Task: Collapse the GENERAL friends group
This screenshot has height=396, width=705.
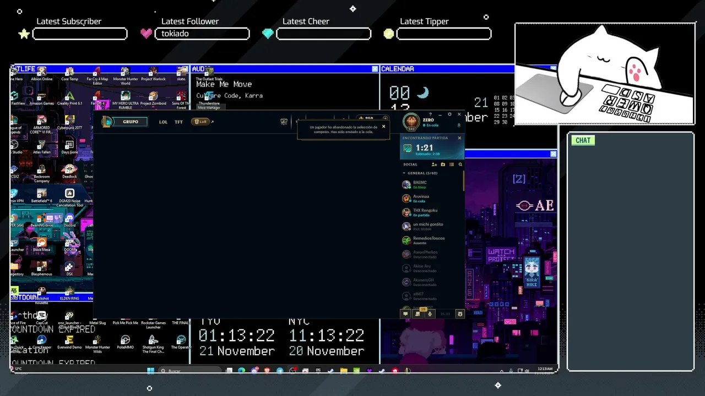Action: point(420,173)
